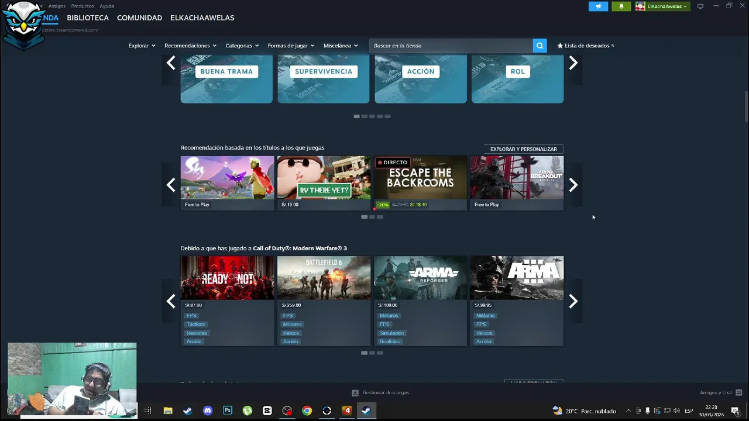This screenshot has height=421, width=749.
Task: Select first pagination dot under Modern Warfare carousel
Action: 364,353
